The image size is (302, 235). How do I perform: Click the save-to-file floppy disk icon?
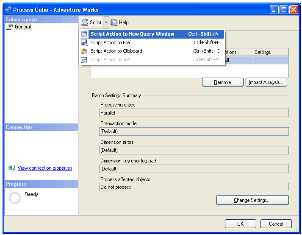point(84,43)
